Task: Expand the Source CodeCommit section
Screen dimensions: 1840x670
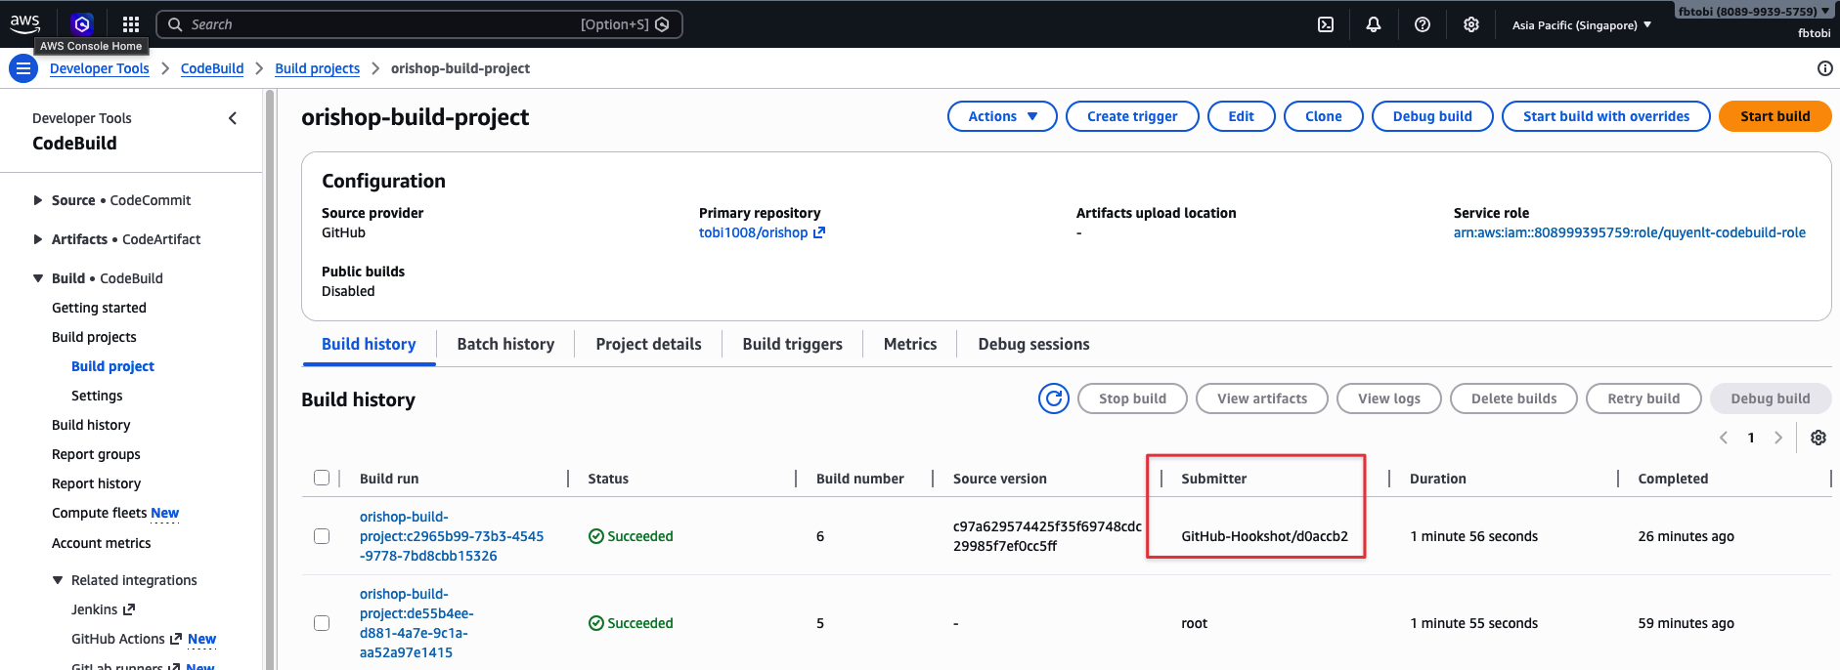Action: tap(38, 200)
